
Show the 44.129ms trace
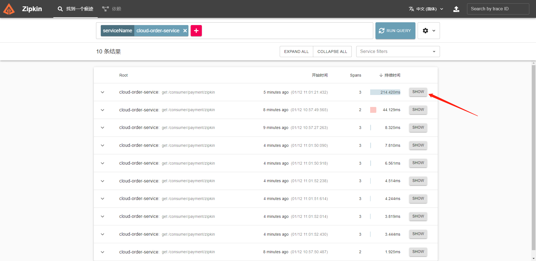point(418,110)
